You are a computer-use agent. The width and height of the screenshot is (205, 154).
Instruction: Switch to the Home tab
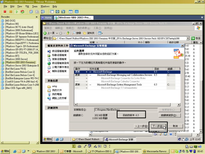click(47, 17)
